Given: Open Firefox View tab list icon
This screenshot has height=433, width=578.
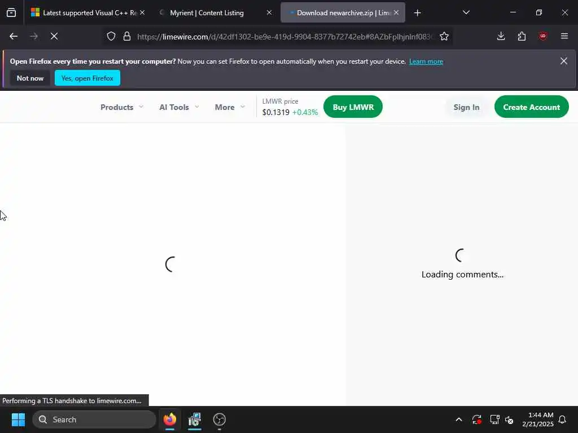Looking at the screenshot, I should click(11, 13).
